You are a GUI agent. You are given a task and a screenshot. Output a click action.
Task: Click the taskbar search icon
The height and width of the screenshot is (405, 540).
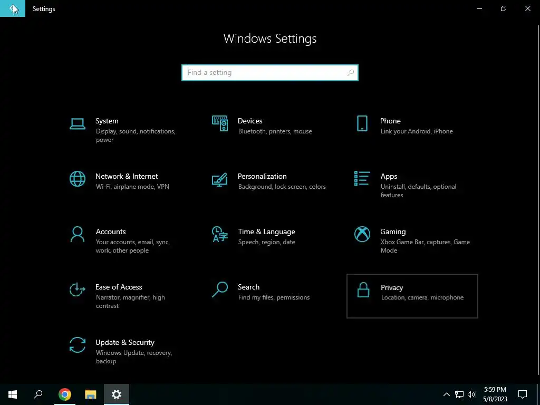pyautogui.click(x=38, y=394)
